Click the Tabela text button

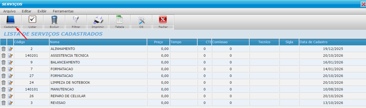tap(119, 27)
